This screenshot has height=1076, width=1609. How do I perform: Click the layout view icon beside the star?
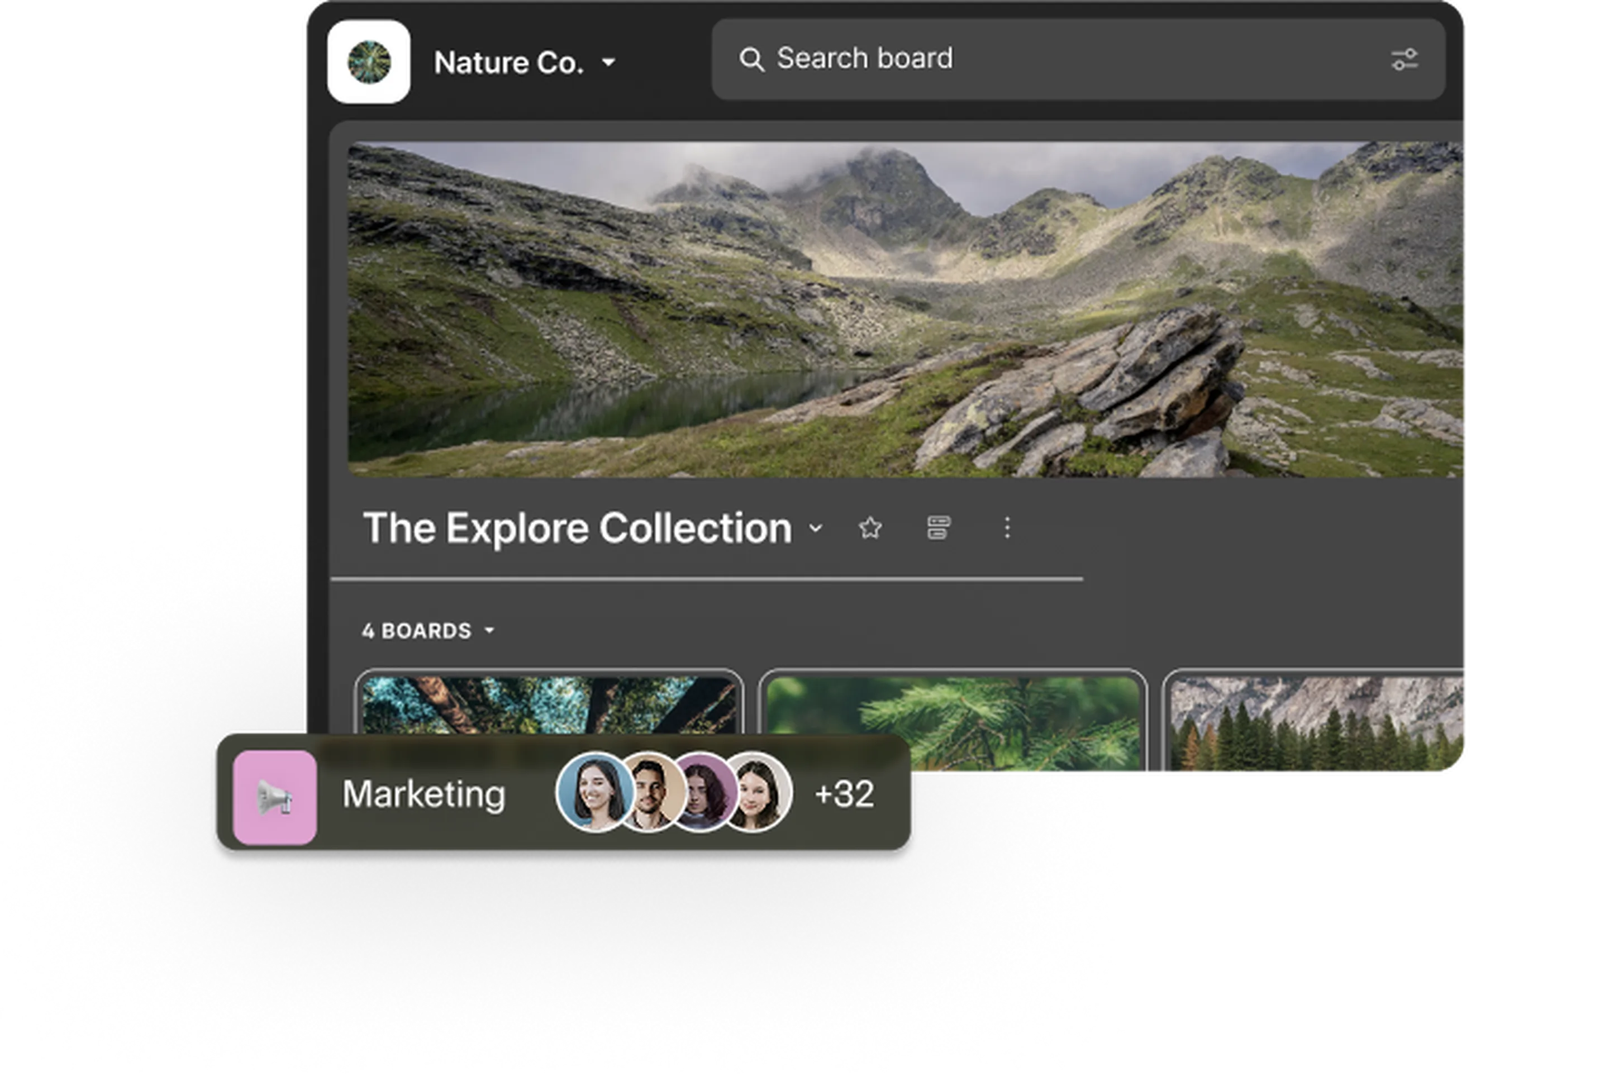(938, 528)
